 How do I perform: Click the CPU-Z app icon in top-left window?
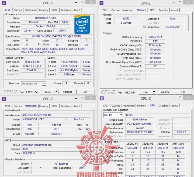[4, 3]
